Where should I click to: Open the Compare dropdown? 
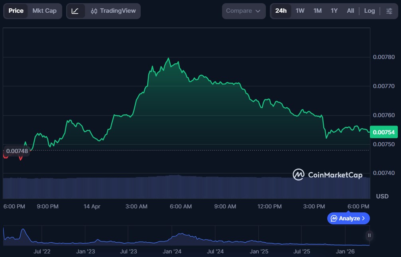click(x=243, y=11)
